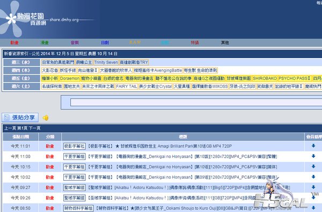Image resolution: width=322 pixels, height=212 pixels.
Task: Open the Trinity Seven index tag
Action: pyautogui.click(x=106, y=62)
